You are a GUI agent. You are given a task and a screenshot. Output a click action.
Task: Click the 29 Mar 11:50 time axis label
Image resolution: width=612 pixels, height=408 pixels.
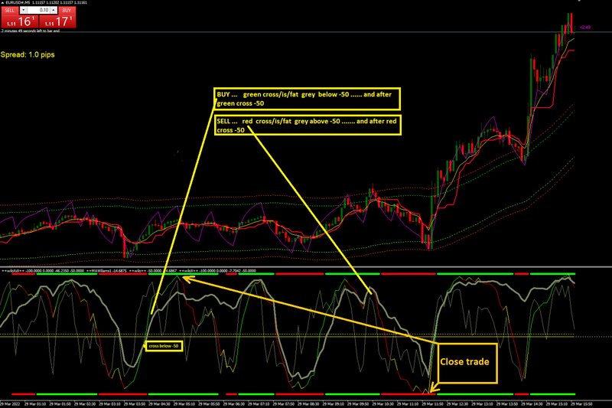coord(431,404)
